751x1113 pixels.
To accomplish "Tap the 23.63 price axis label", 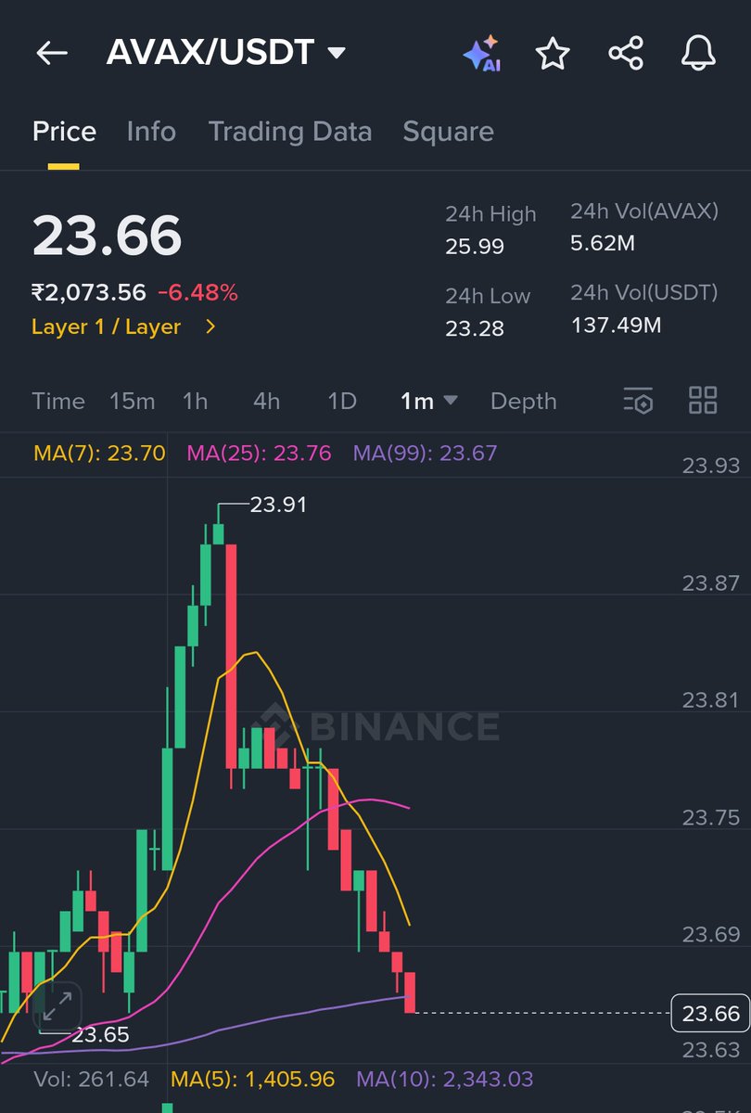I will 711,1049.
